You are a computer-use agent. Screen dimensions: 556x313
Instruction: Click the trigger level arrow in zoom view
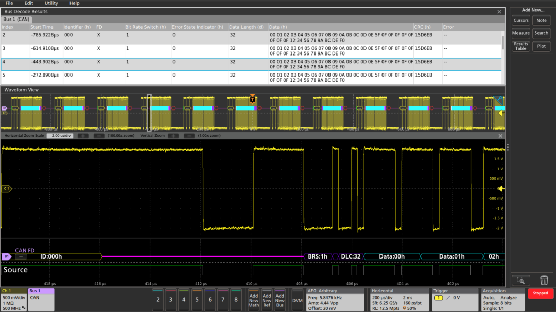501,189
